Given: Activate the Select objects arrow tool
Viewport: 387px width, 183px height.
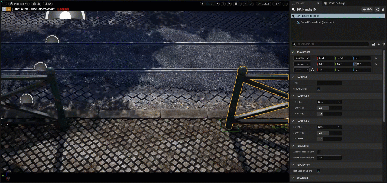Looking at the screenshot, I should click(x=203, y=4).
